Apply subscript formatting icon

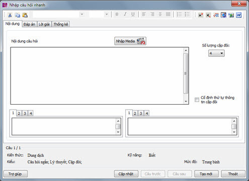208,15
